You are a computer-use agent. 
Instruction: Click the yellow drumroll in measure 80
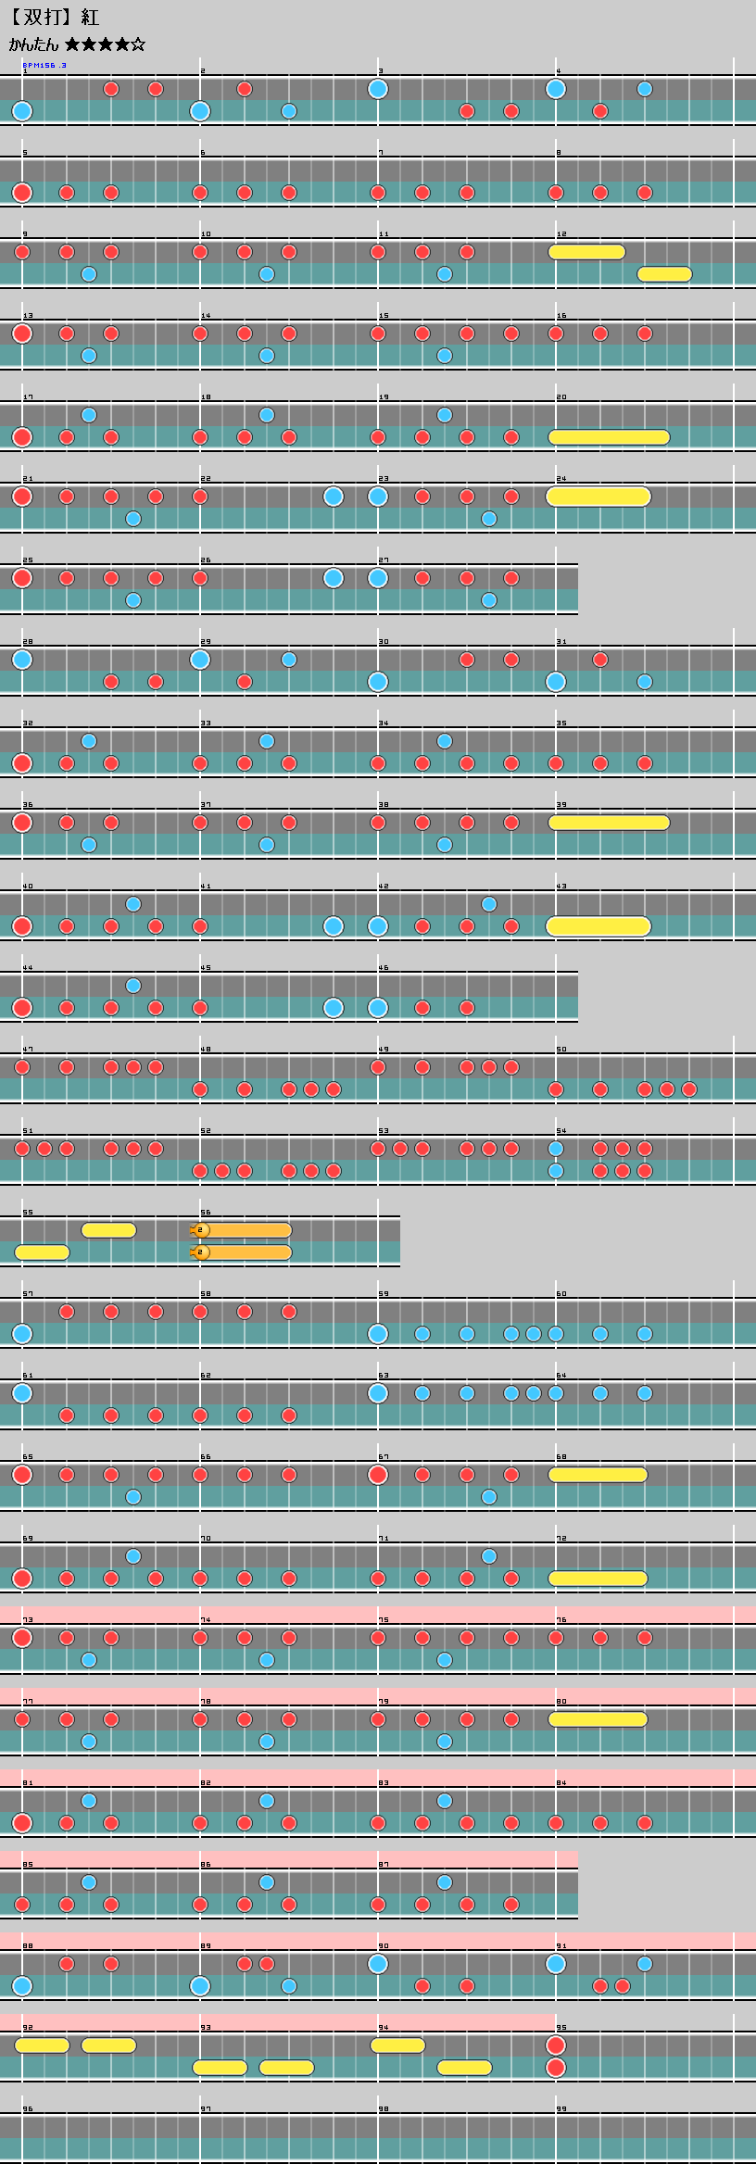coord(598,1719)
